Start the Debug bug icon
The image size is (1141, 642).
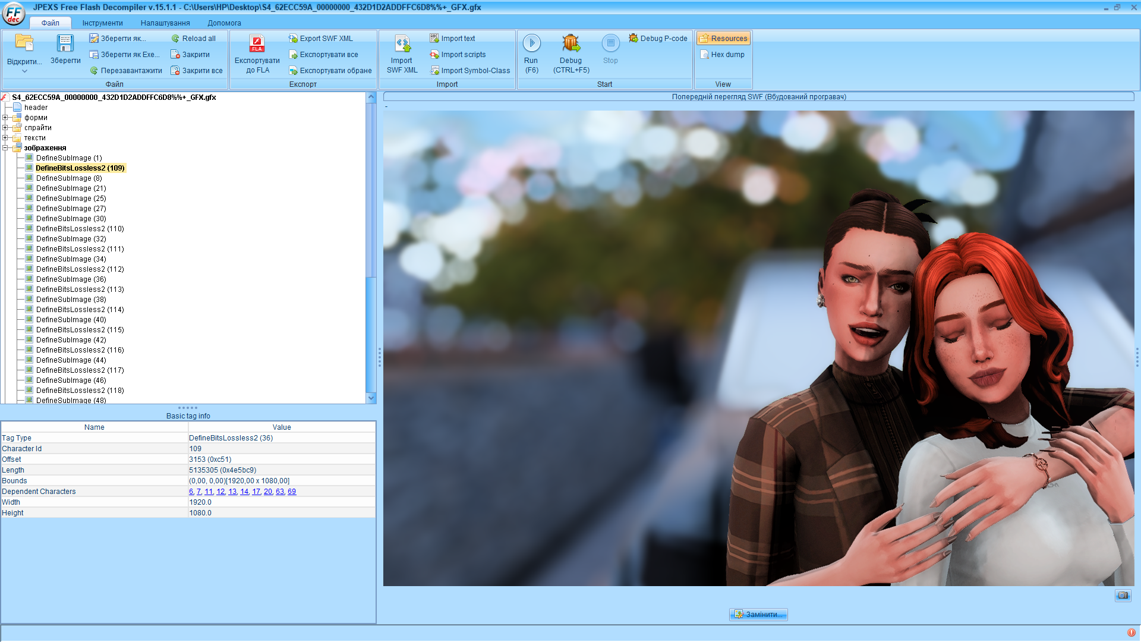click(570, 43)
